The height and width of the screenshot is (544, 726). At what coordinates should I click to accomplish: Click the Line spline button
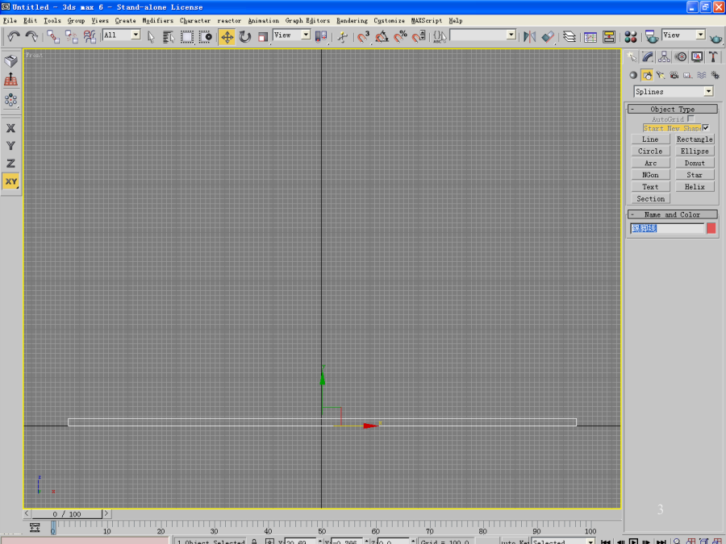650,139
